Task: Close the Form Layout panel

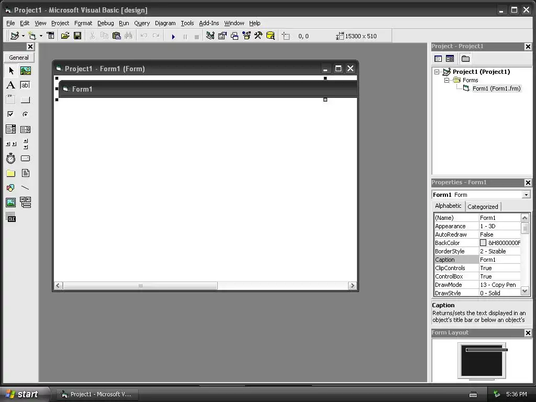Action: 528,333
